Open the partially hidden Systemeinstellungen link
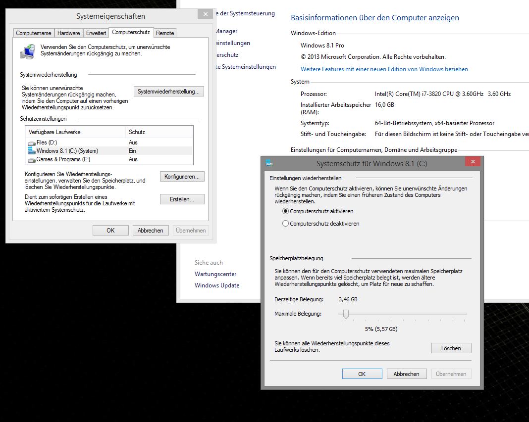 tap(246, 67)
